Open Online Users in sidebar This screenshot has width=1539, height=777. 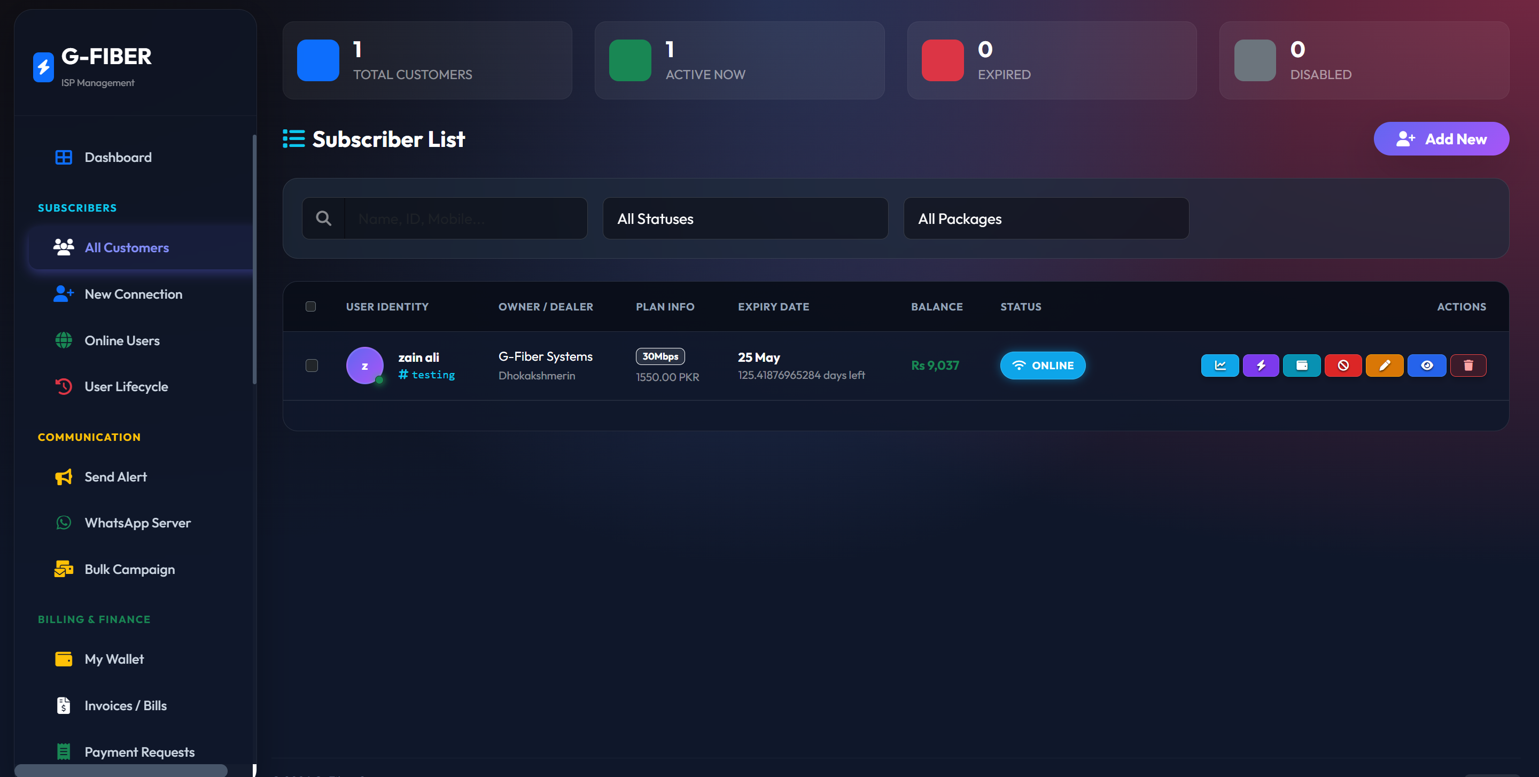122,340
